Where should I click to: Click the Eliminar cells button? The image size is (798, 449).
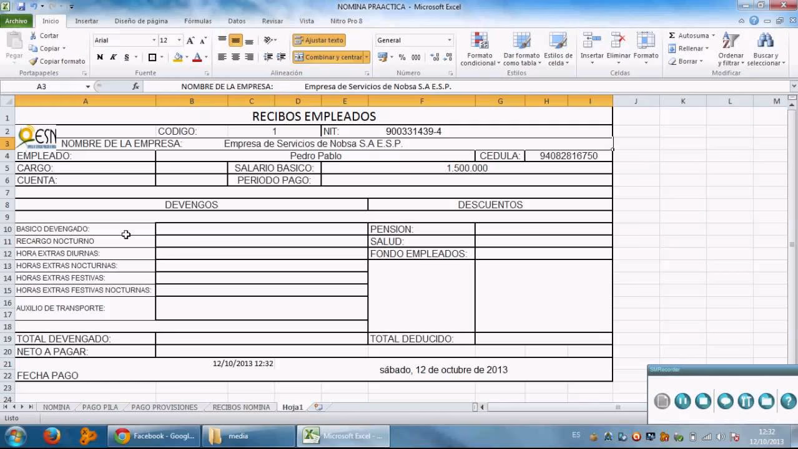point(619,48)
